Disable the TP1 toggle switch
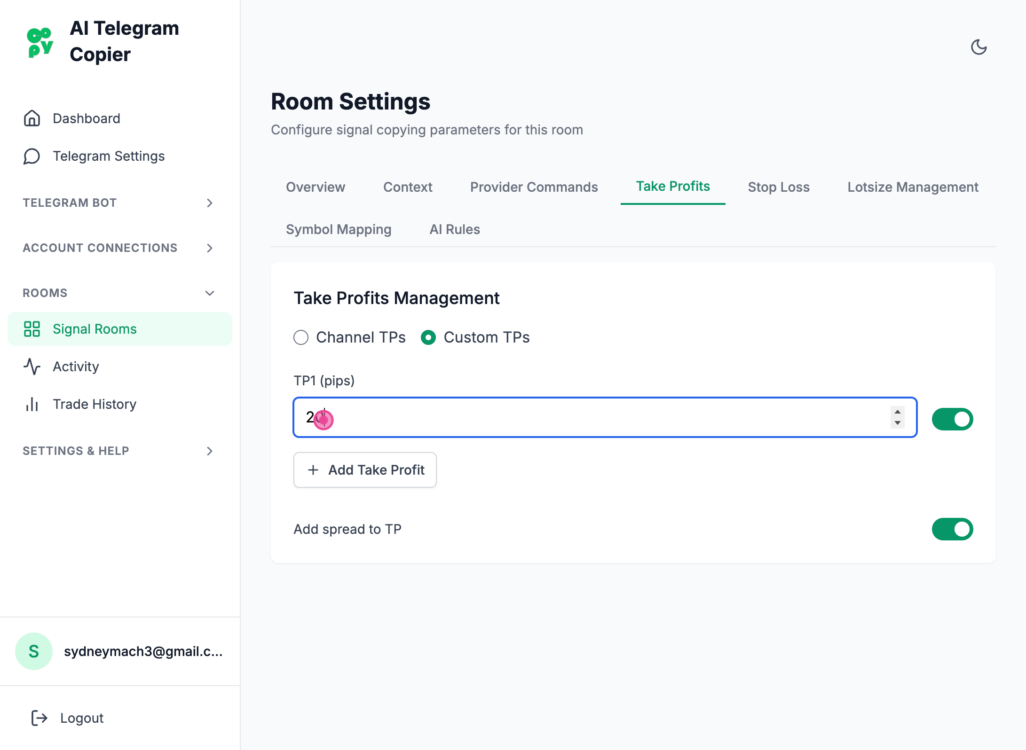 (952, 419)
